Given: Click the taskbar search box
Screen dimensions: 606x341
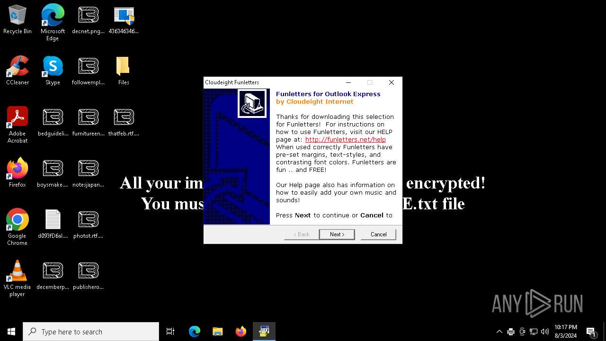Looking at the screenshot, I should (91, 332).
